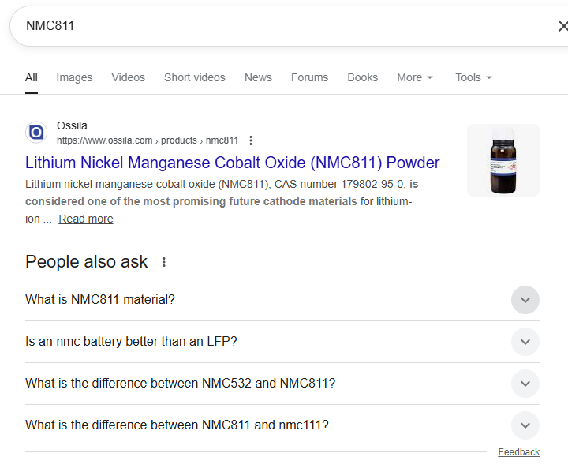
Task: Open the Tools dropdown
Action: (473, 77)
